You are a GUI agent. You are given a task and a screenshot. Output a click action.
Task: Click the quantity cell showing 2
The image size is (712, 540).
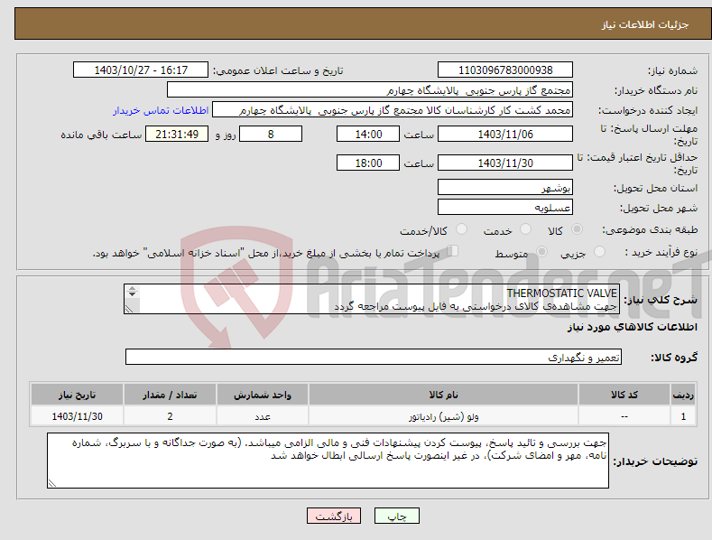pyautogui.click(x=170, y=416)
